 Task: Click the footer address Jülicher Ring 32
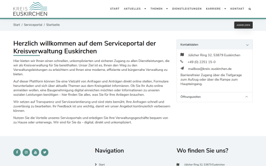[204, 165]
